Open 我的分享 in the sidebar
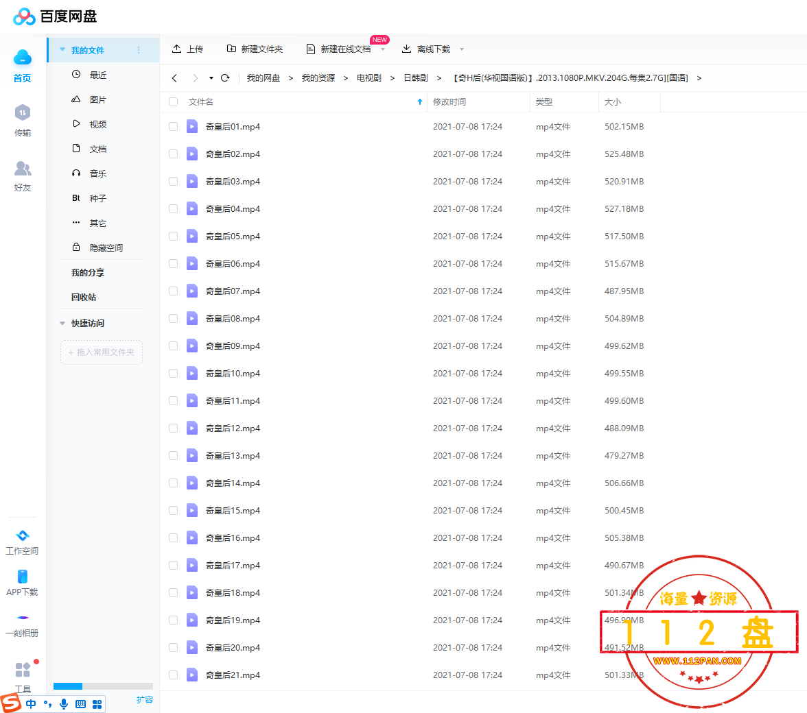Viewport: 807px width, 713px height. tap(88, 272)
